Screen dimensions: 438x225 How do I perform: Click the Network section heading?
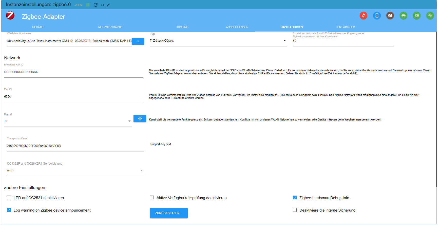[12, 58]
